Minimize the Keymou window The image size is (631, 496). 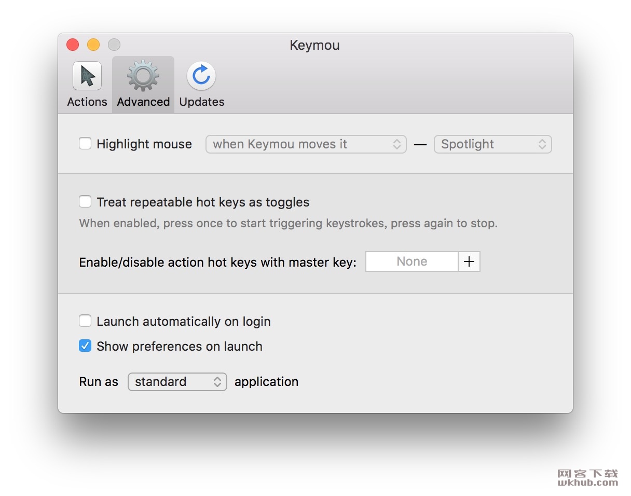coord(93,45)
